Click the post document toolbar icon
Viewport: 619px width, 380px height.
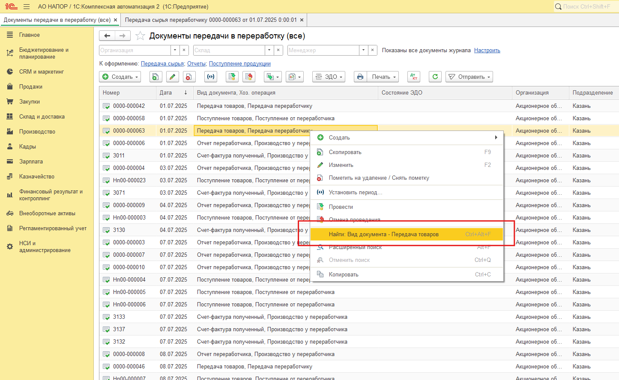tap(232, 77)
